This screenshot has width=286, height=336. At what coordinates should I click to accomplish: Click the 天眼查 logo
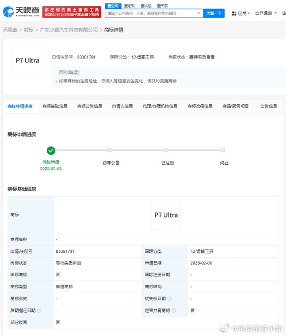point(21,11)
